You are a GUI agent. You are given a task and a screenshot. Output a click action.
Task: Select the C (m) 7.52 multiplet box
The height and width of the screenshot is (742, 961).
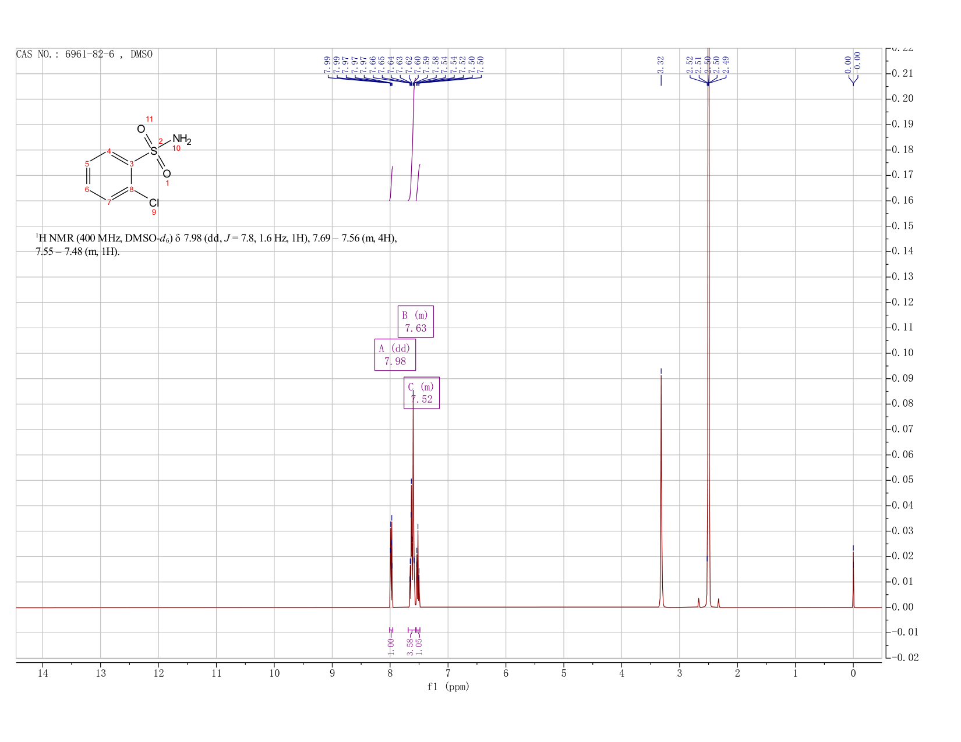point(422,393)
